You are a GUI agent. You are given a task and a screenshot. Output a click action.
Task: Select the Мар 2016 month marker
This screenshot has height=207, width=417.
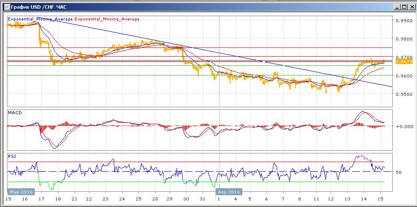20,192
